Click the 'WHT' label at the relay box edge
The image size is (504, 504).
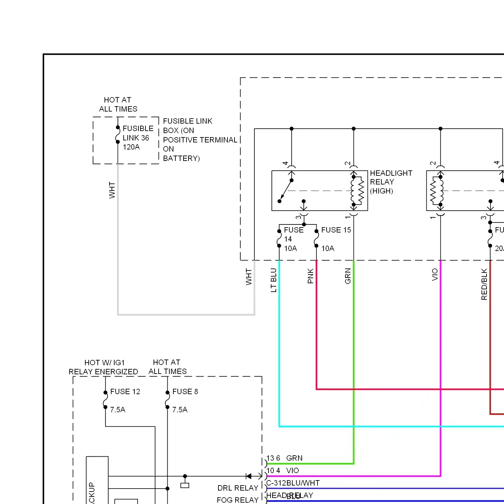[x=249, y=277]
